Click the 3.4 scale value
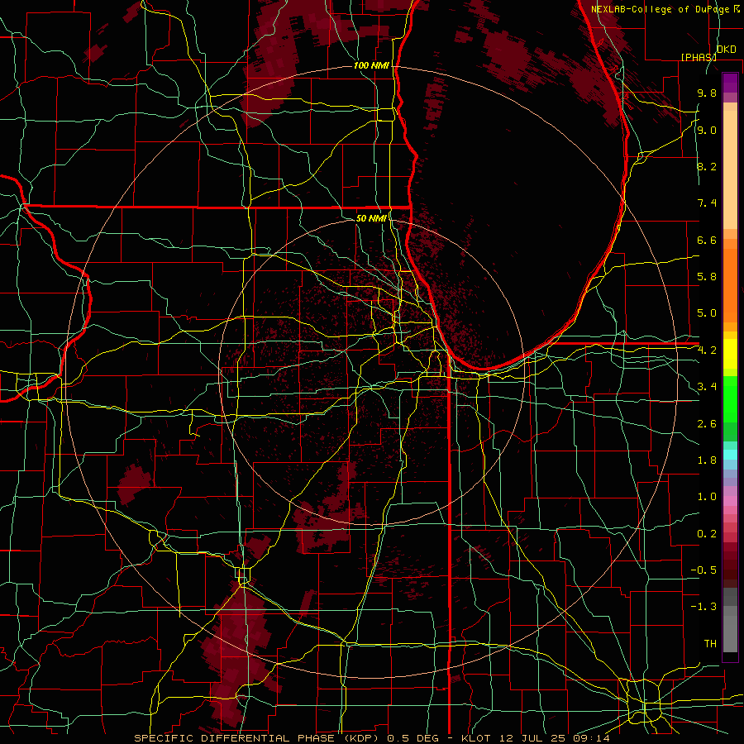 pos(707,387)
